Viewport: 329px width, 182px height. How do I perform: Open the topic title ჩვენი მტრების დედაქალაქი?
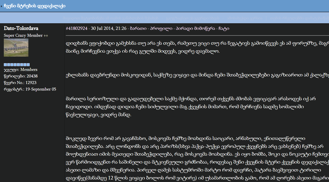(x=35, y=6)
